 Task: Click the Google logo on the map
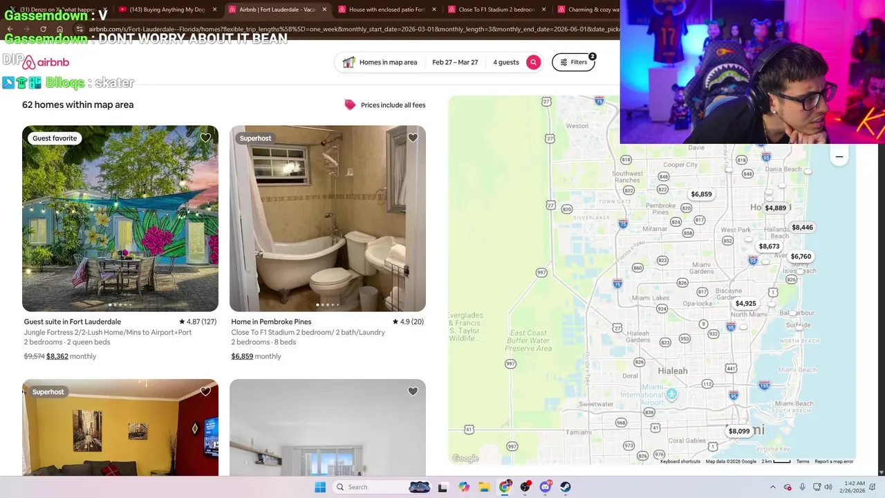pos(465,459)
